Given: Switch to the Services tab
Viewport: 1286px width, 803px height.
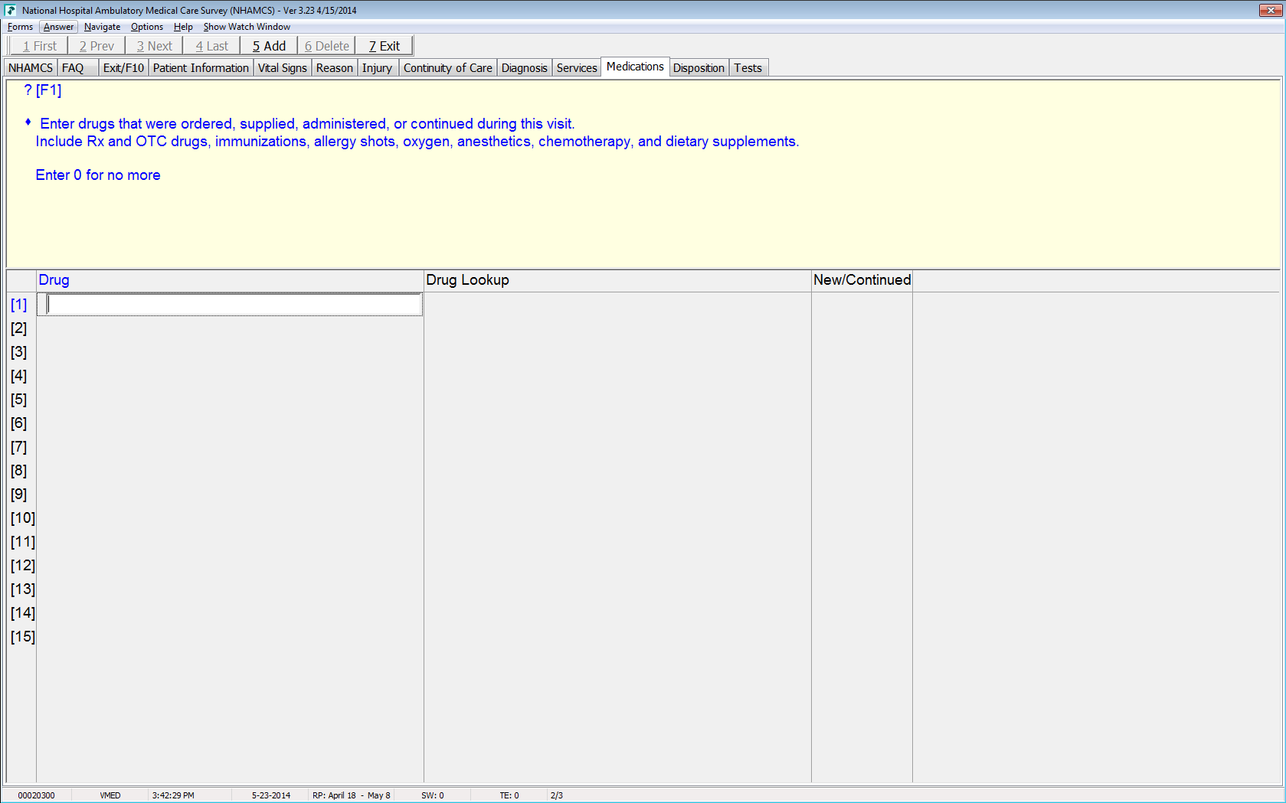Looking at the screenshot, I should click(x=576, y=68).
